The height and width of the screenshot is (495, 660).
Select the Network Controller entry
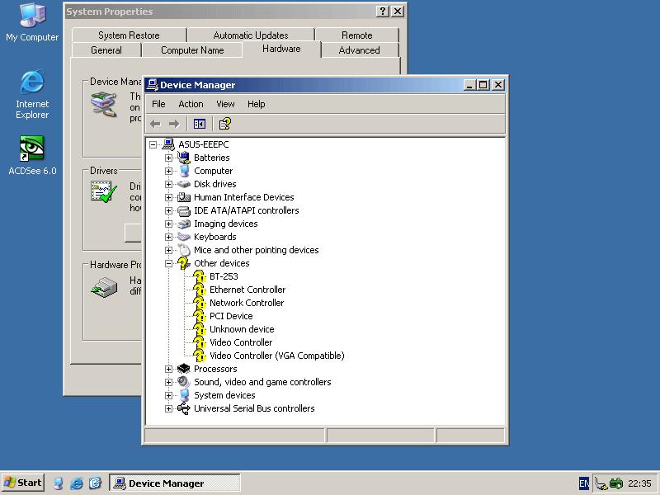point(247,303)
